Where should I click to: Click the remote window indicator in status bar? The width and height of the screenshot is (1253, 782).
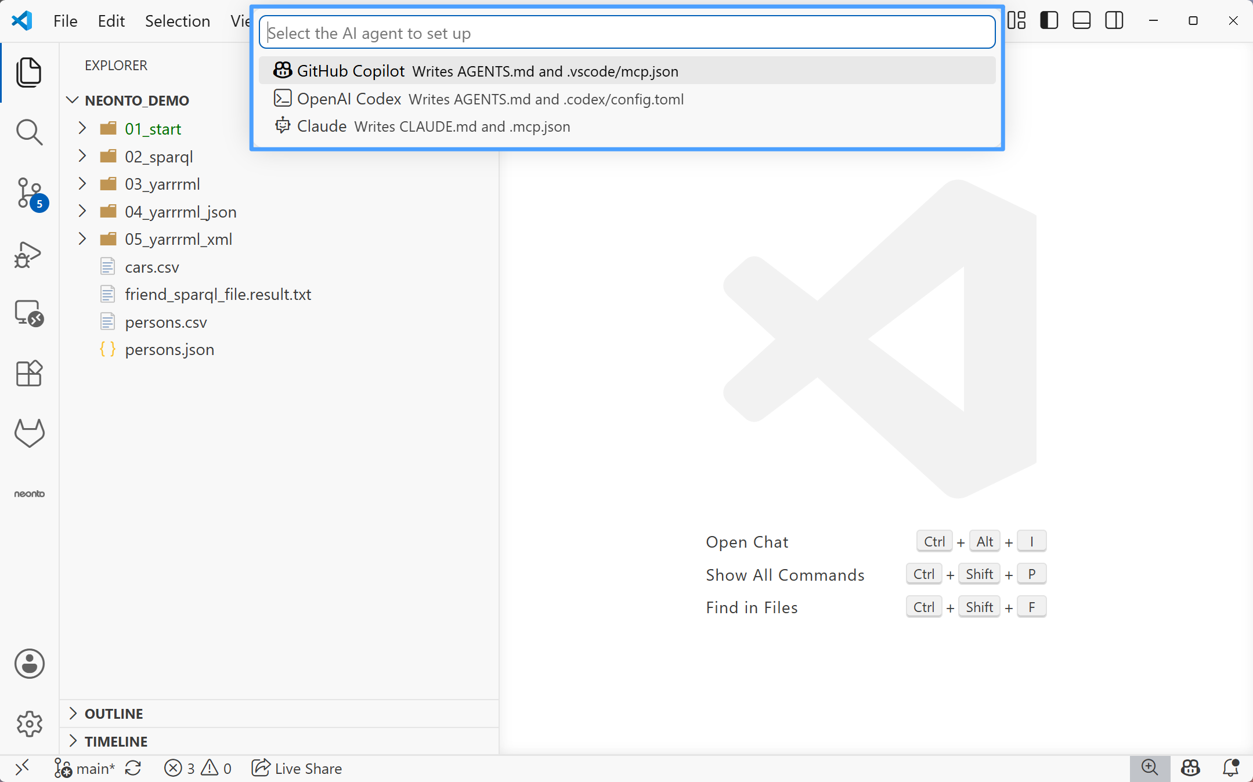(22, 768)
